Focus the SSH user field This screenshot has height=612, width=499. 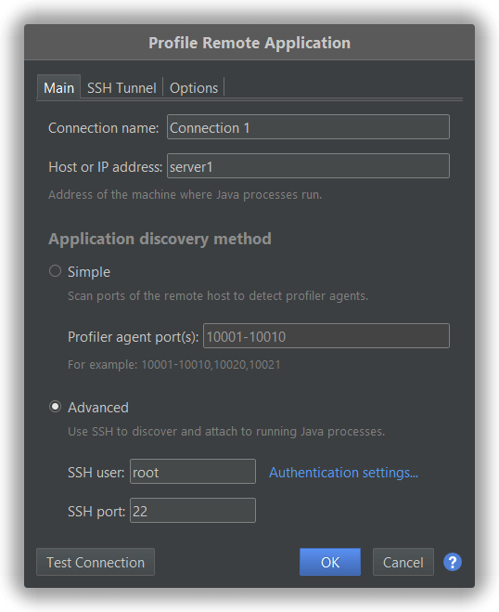pos(193,472)
